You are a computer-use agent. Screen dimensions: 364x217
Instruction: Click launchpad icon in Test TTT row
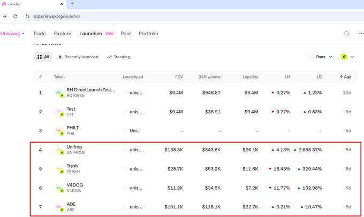[125, 112]
